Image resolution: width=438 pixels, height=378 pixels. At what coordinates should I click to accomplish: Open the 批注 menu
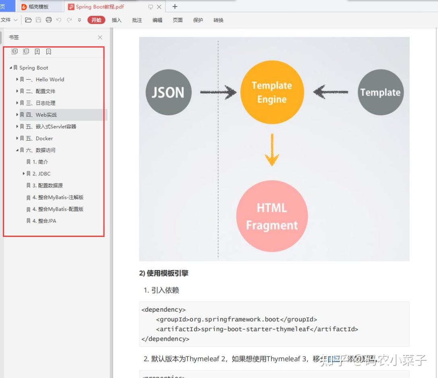(136, 20)
